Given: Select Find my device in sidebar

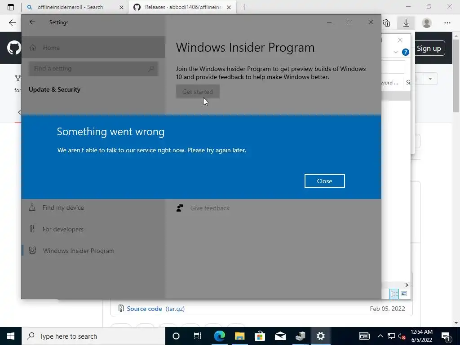Looking at the screenshot, I should [x=63, y=208].
